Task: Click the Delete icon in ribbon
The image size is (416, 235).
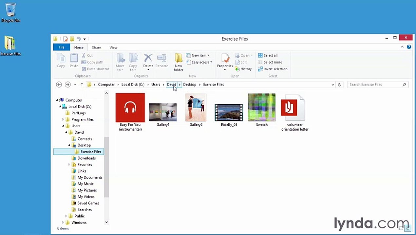Action: (x=148, y=59)
